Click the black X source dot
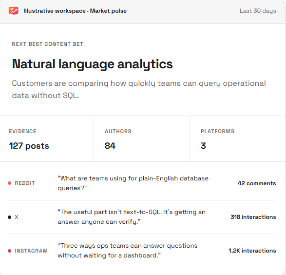The image size is (286, 275). coord(9,217)
